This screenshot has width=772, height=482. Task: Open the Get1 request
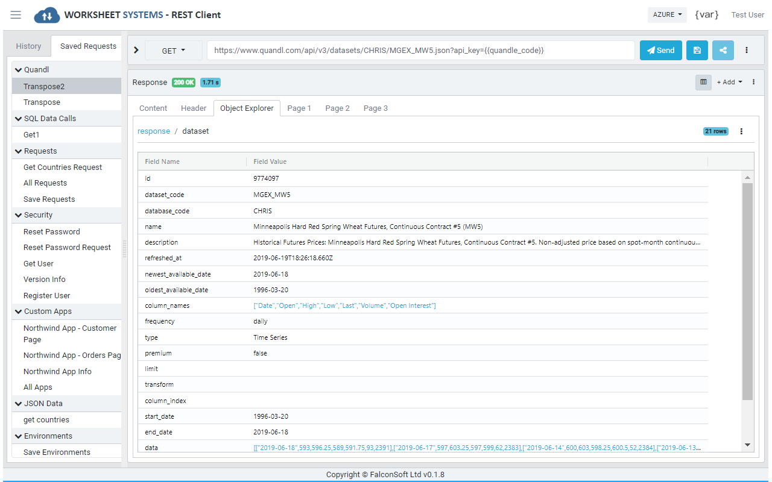tap(66, 134)
